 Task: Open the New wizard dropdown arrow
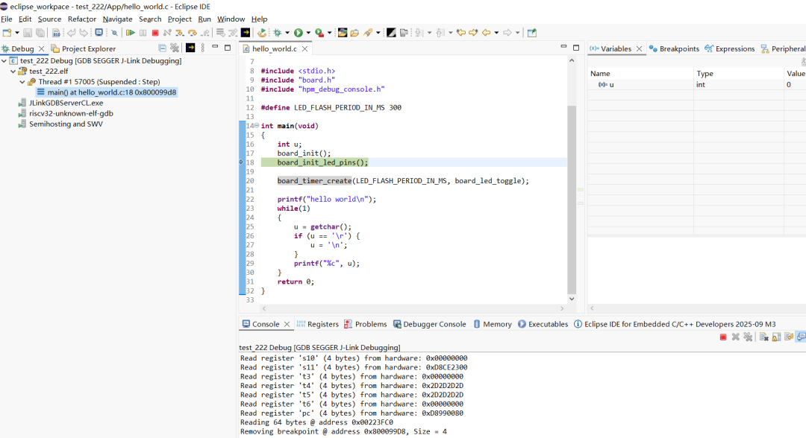click(17, 33)
